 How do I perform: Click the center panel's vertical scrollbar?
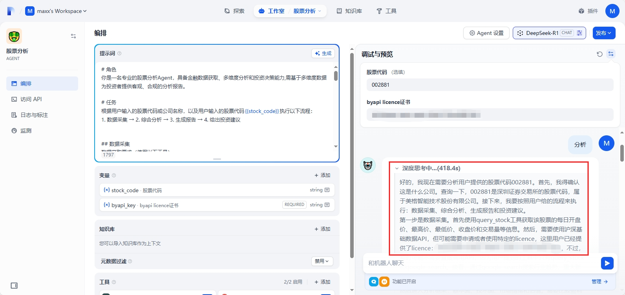pyautogui.click(x=352, y=155)
